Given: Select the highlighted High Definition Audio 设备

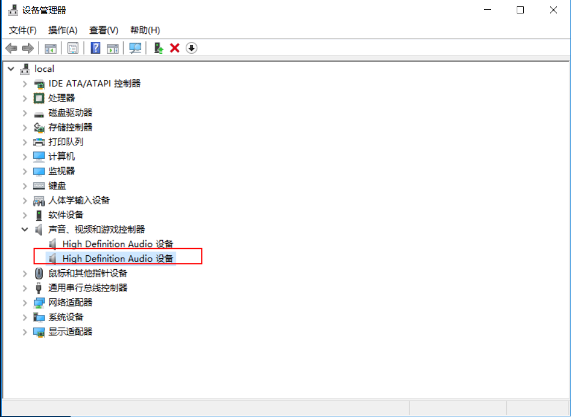Looking at the screenshot, I should pos(117,258).
